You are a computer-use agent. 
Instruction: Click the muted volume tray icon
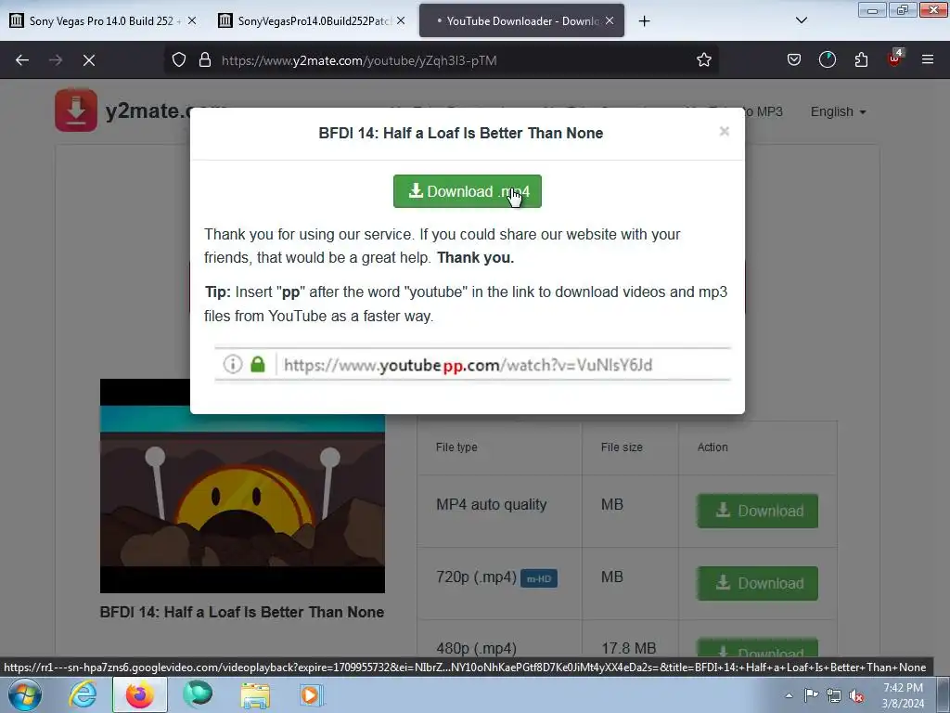click(856, 695)
